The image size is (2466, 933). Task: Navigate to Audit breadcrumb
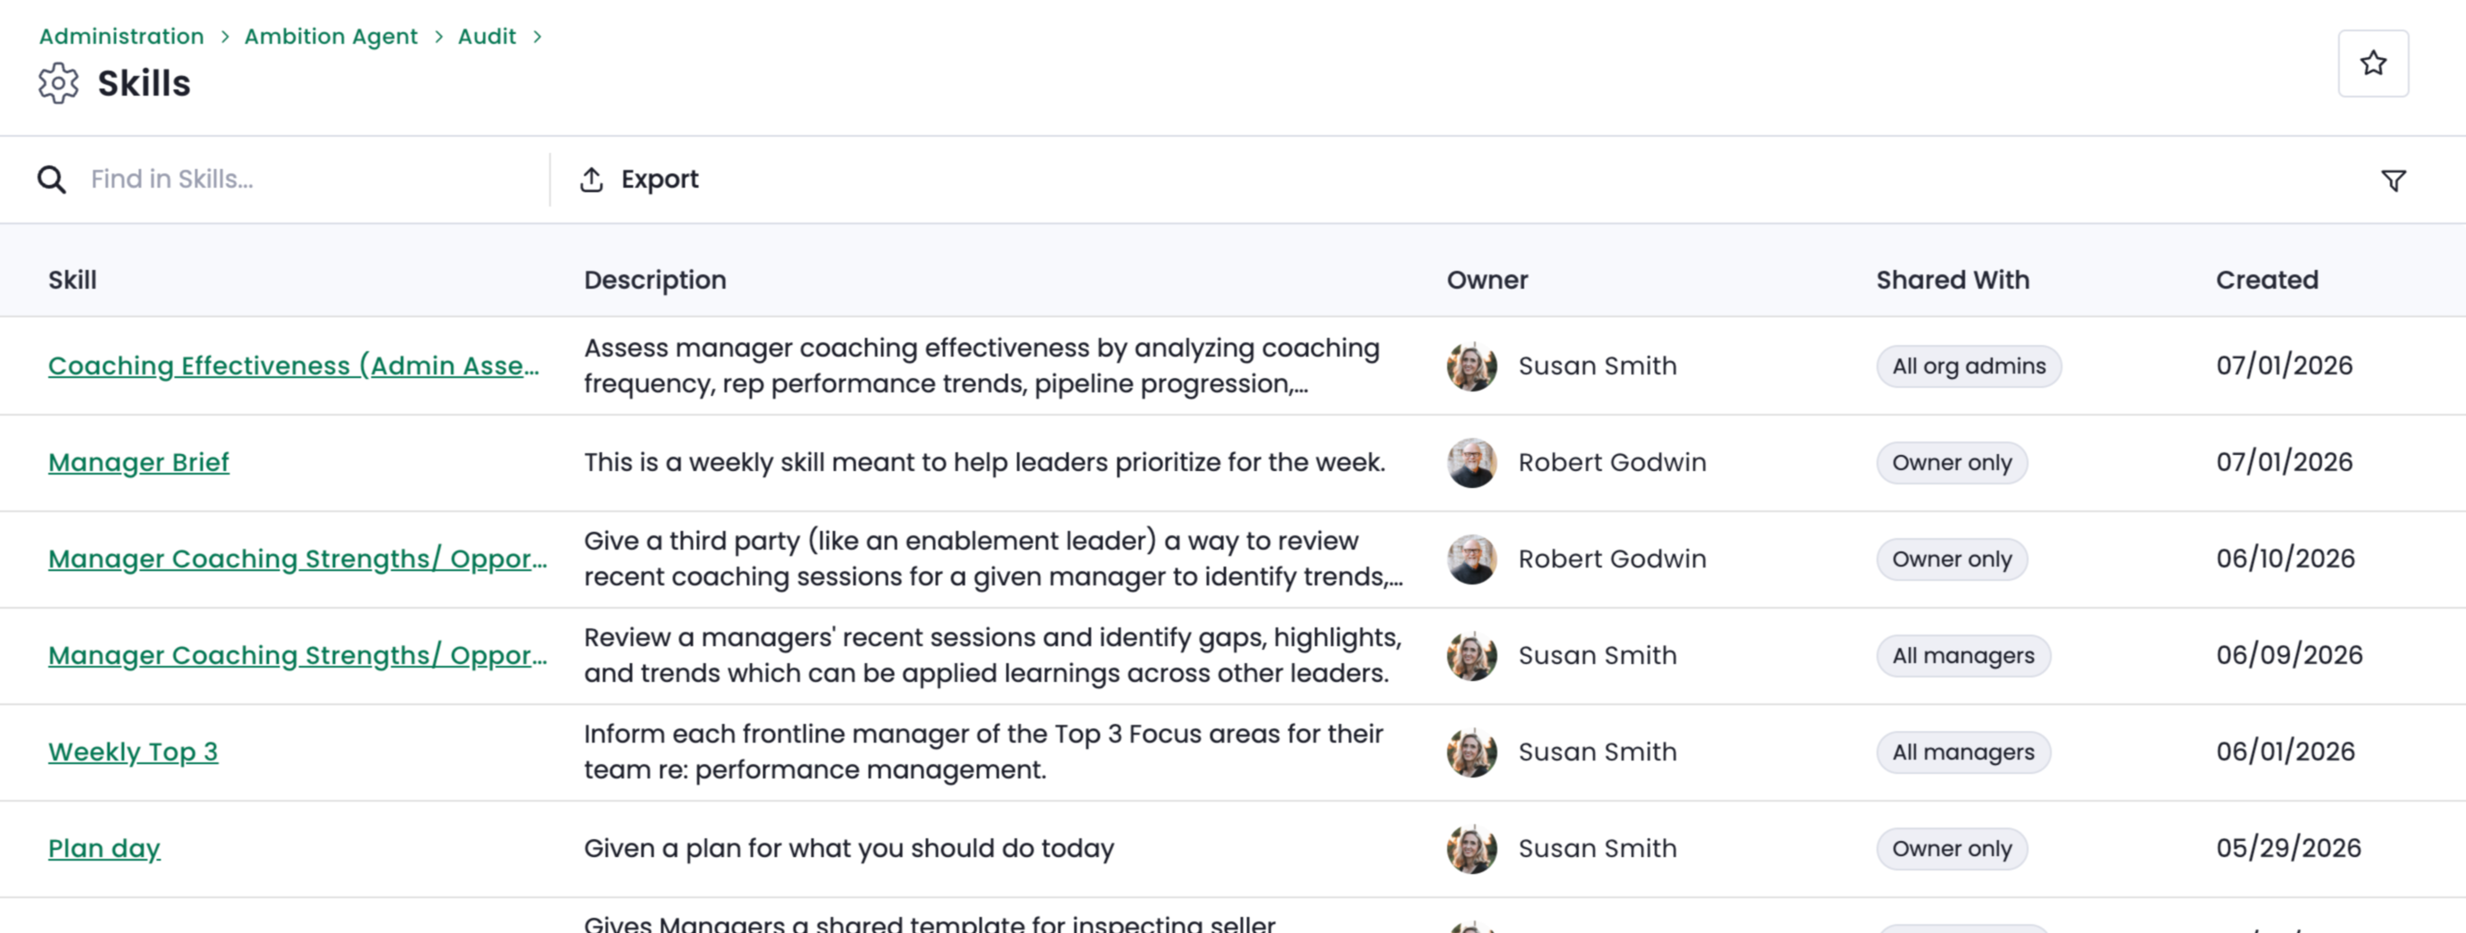point(487,37)
